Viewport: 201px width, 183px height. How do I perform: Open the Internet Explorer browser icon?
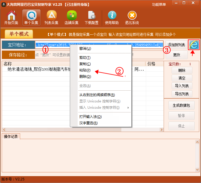click(194, 45)
